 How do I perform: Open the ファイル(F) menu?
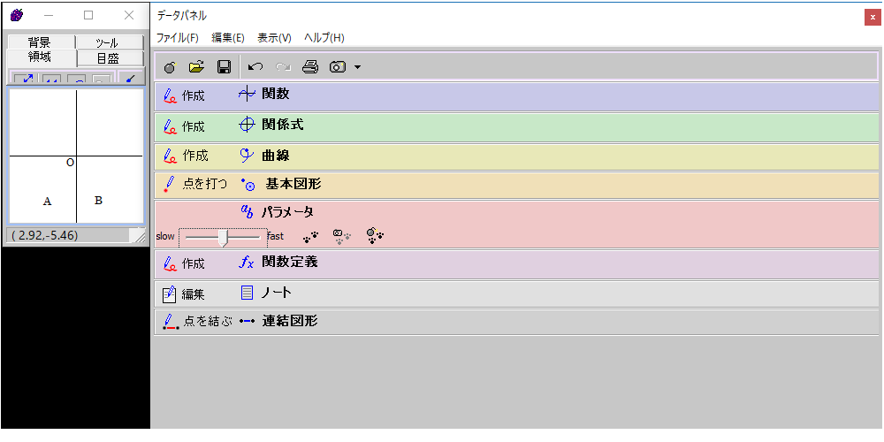[177, 38]
